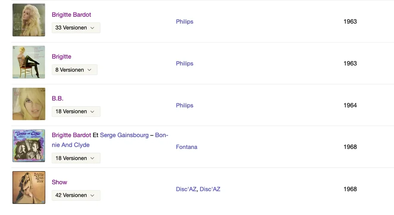Expand 18 Versionen under Bonnie And Clyde
The width and height of the screenshot is (394, 215).
click(76, 158)
